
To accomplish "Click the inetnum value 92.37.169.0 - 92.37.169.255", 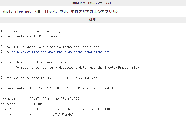I will point(54,99).
